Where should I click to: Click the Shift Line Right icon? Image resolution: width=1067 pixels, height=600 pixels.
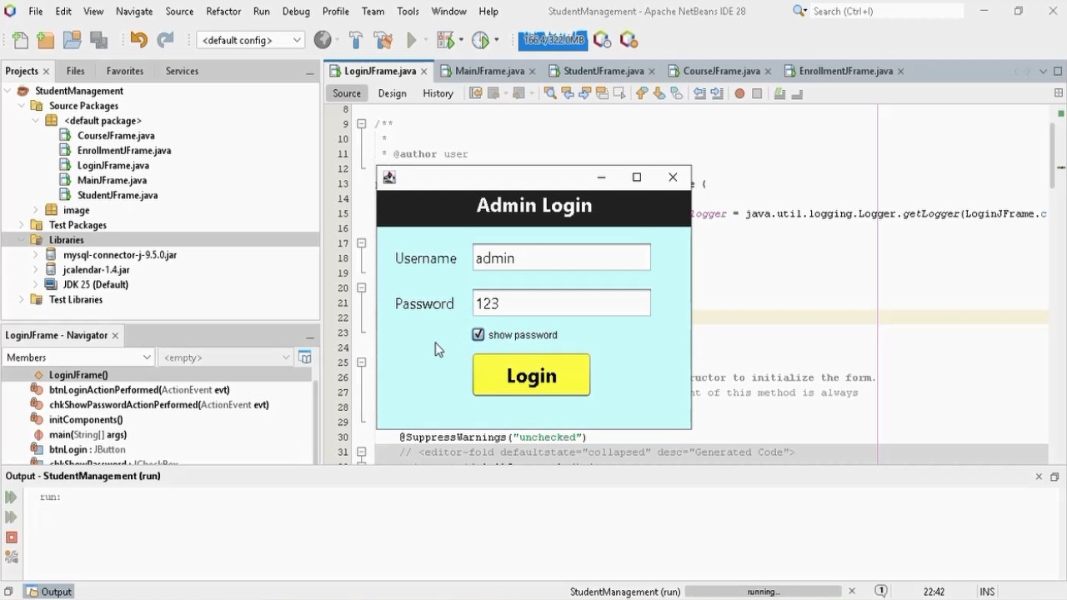click(x=717, y=93)
